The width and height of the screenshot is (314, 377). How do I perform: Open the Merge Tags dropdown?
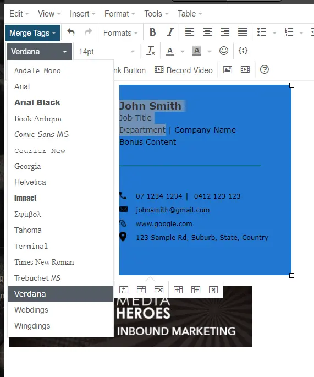coord(32,33)
